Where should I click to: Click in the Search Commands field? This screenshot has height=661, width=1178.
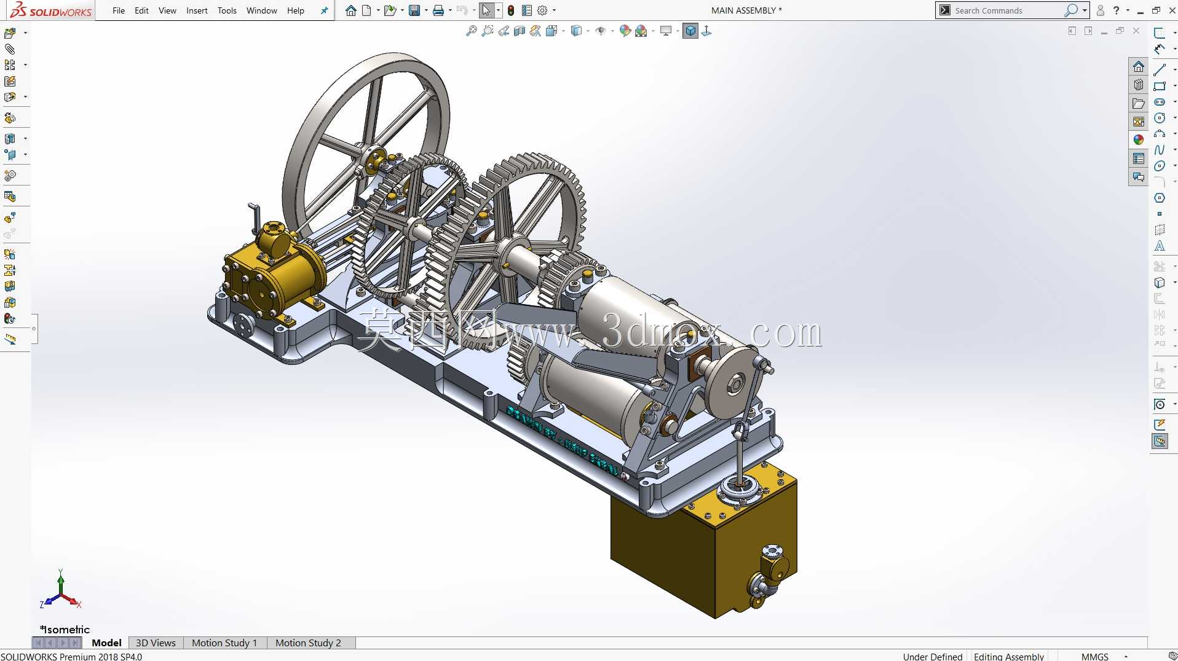click(1008, 10)
